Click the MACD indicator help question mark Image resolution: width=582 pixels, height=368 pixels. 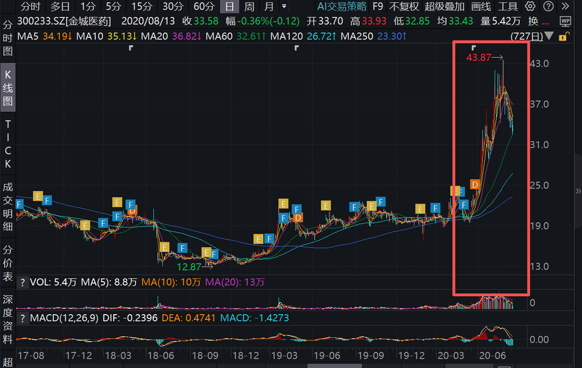tap(23, 318)
